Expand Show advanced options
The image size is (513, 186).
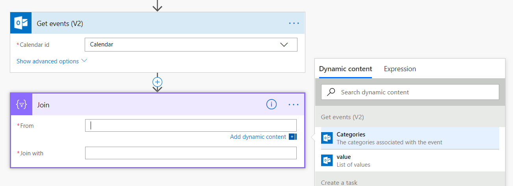click(52, 61)
